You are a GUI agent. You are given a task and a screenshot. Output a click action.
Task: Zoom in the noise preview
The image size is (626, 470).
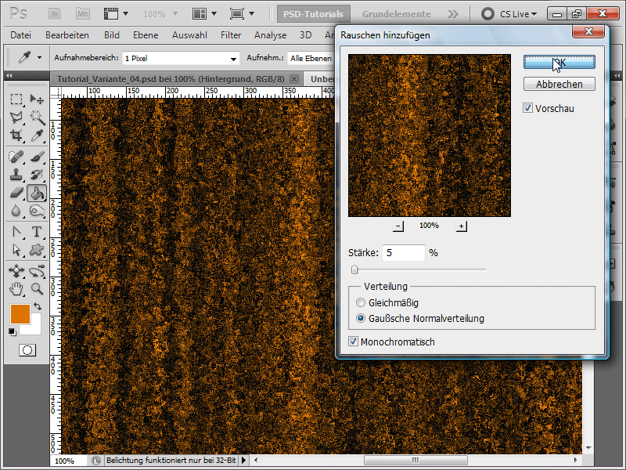point(461,226)
